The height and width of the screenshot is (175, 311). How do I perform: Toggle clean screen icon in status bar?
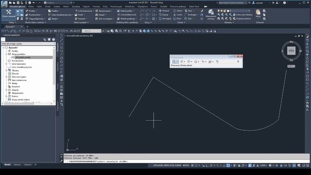pyautogui.click(x=304, y=165)
